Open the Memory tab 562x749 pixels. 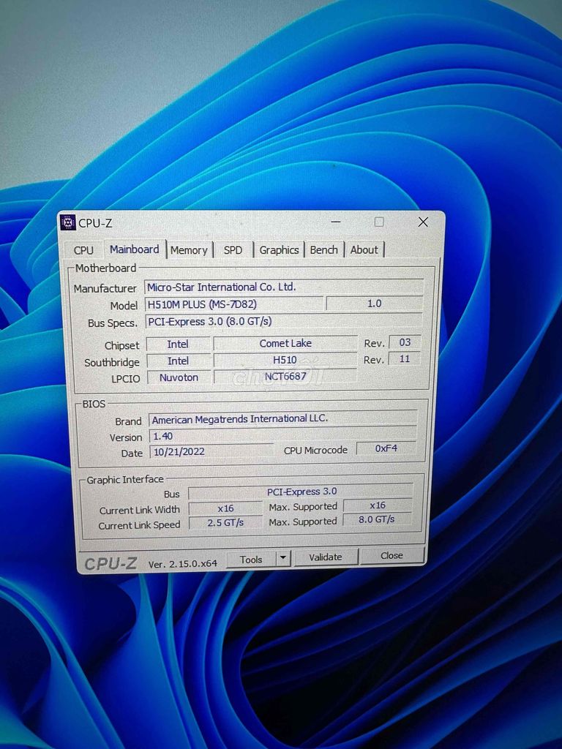pos(189,250)
